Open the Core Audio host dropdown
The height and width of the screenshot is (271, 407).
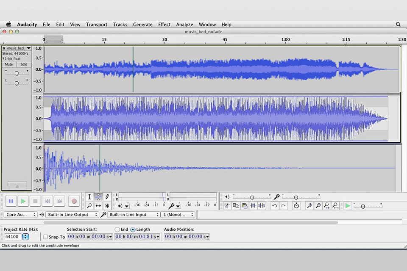[20, 215]
